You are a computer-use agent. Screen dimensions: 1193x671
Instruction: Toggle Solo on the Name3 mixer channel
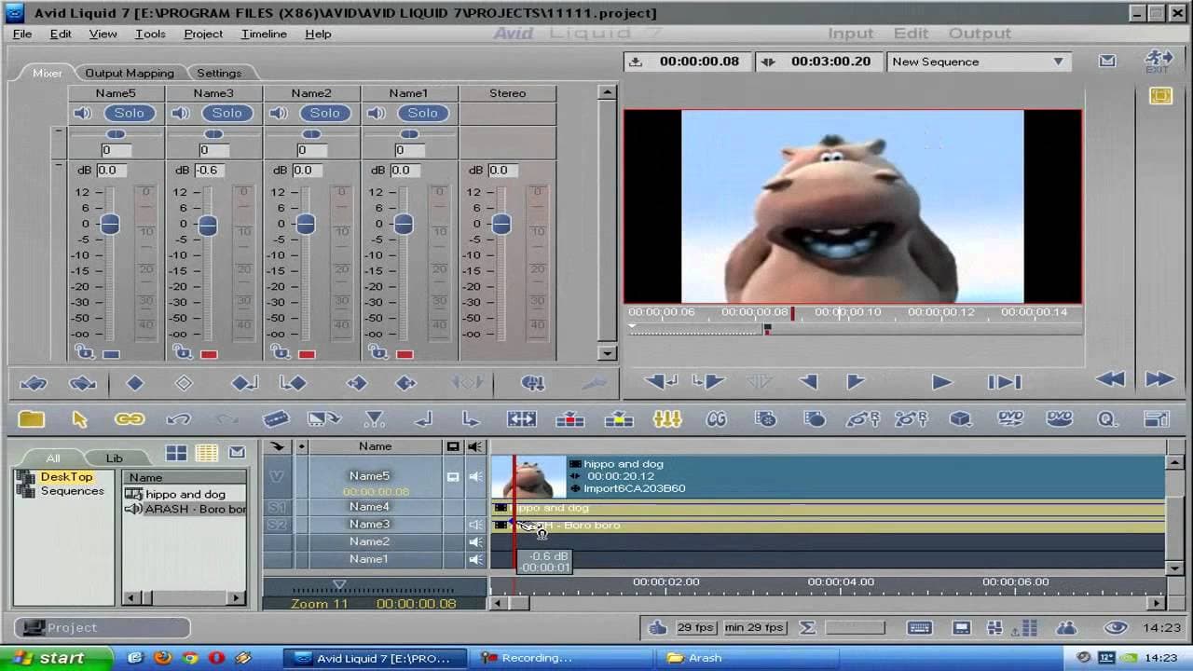[x=227, y=113]
